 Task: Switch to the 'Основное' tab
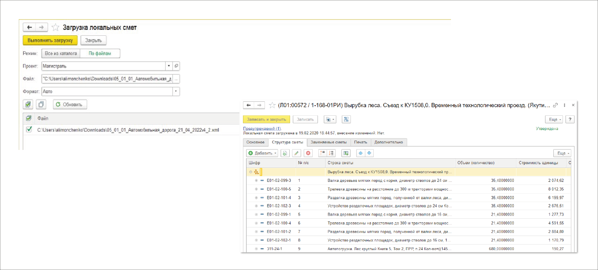click(255, 142)
